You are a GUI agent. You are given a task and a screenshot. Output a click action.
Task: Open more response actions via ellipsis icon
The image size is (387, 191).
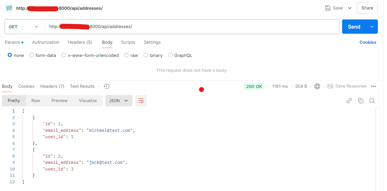coord(374,86)
